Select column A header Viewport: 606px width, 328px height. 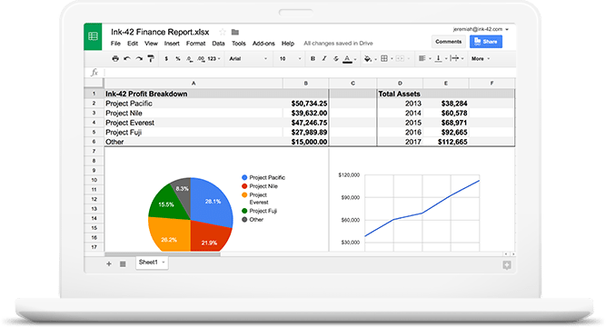pos(194,83)
